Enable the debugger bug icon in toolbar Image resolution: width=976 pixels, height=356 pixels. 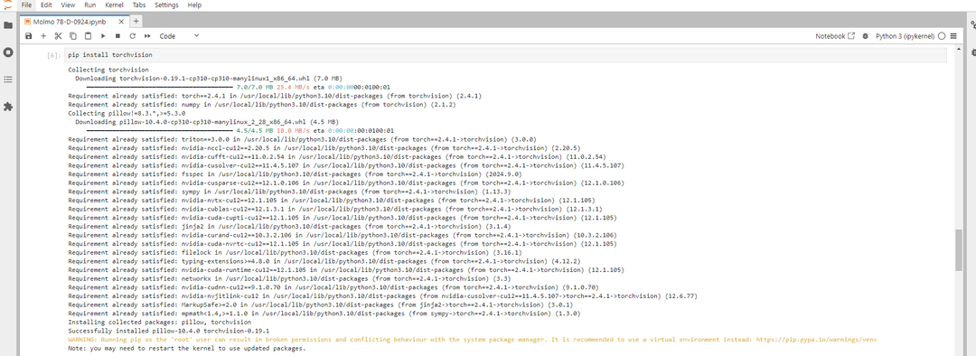pyautogui.click(x=865, y=36)
